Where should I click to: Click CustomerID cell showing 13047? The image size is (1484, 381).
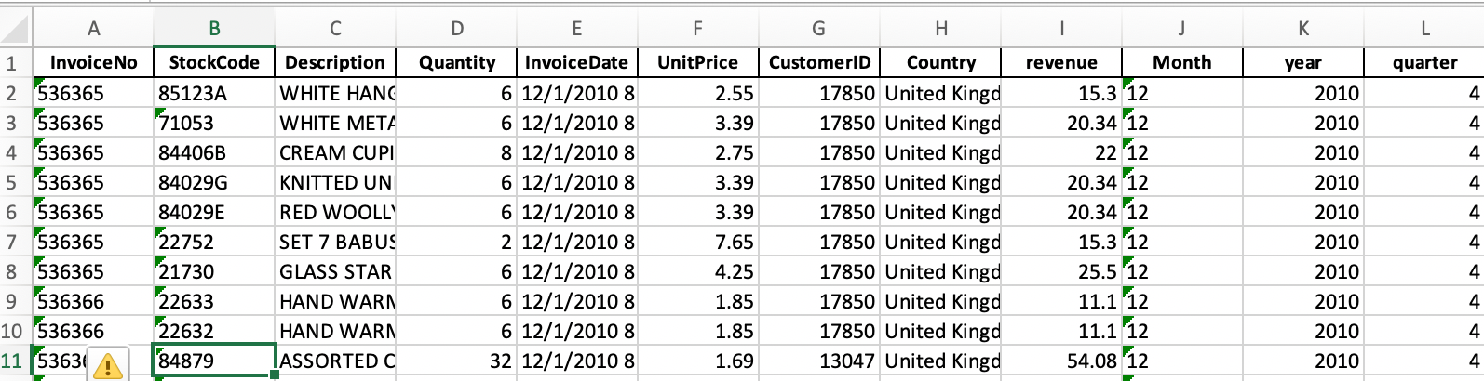[818, 361]
